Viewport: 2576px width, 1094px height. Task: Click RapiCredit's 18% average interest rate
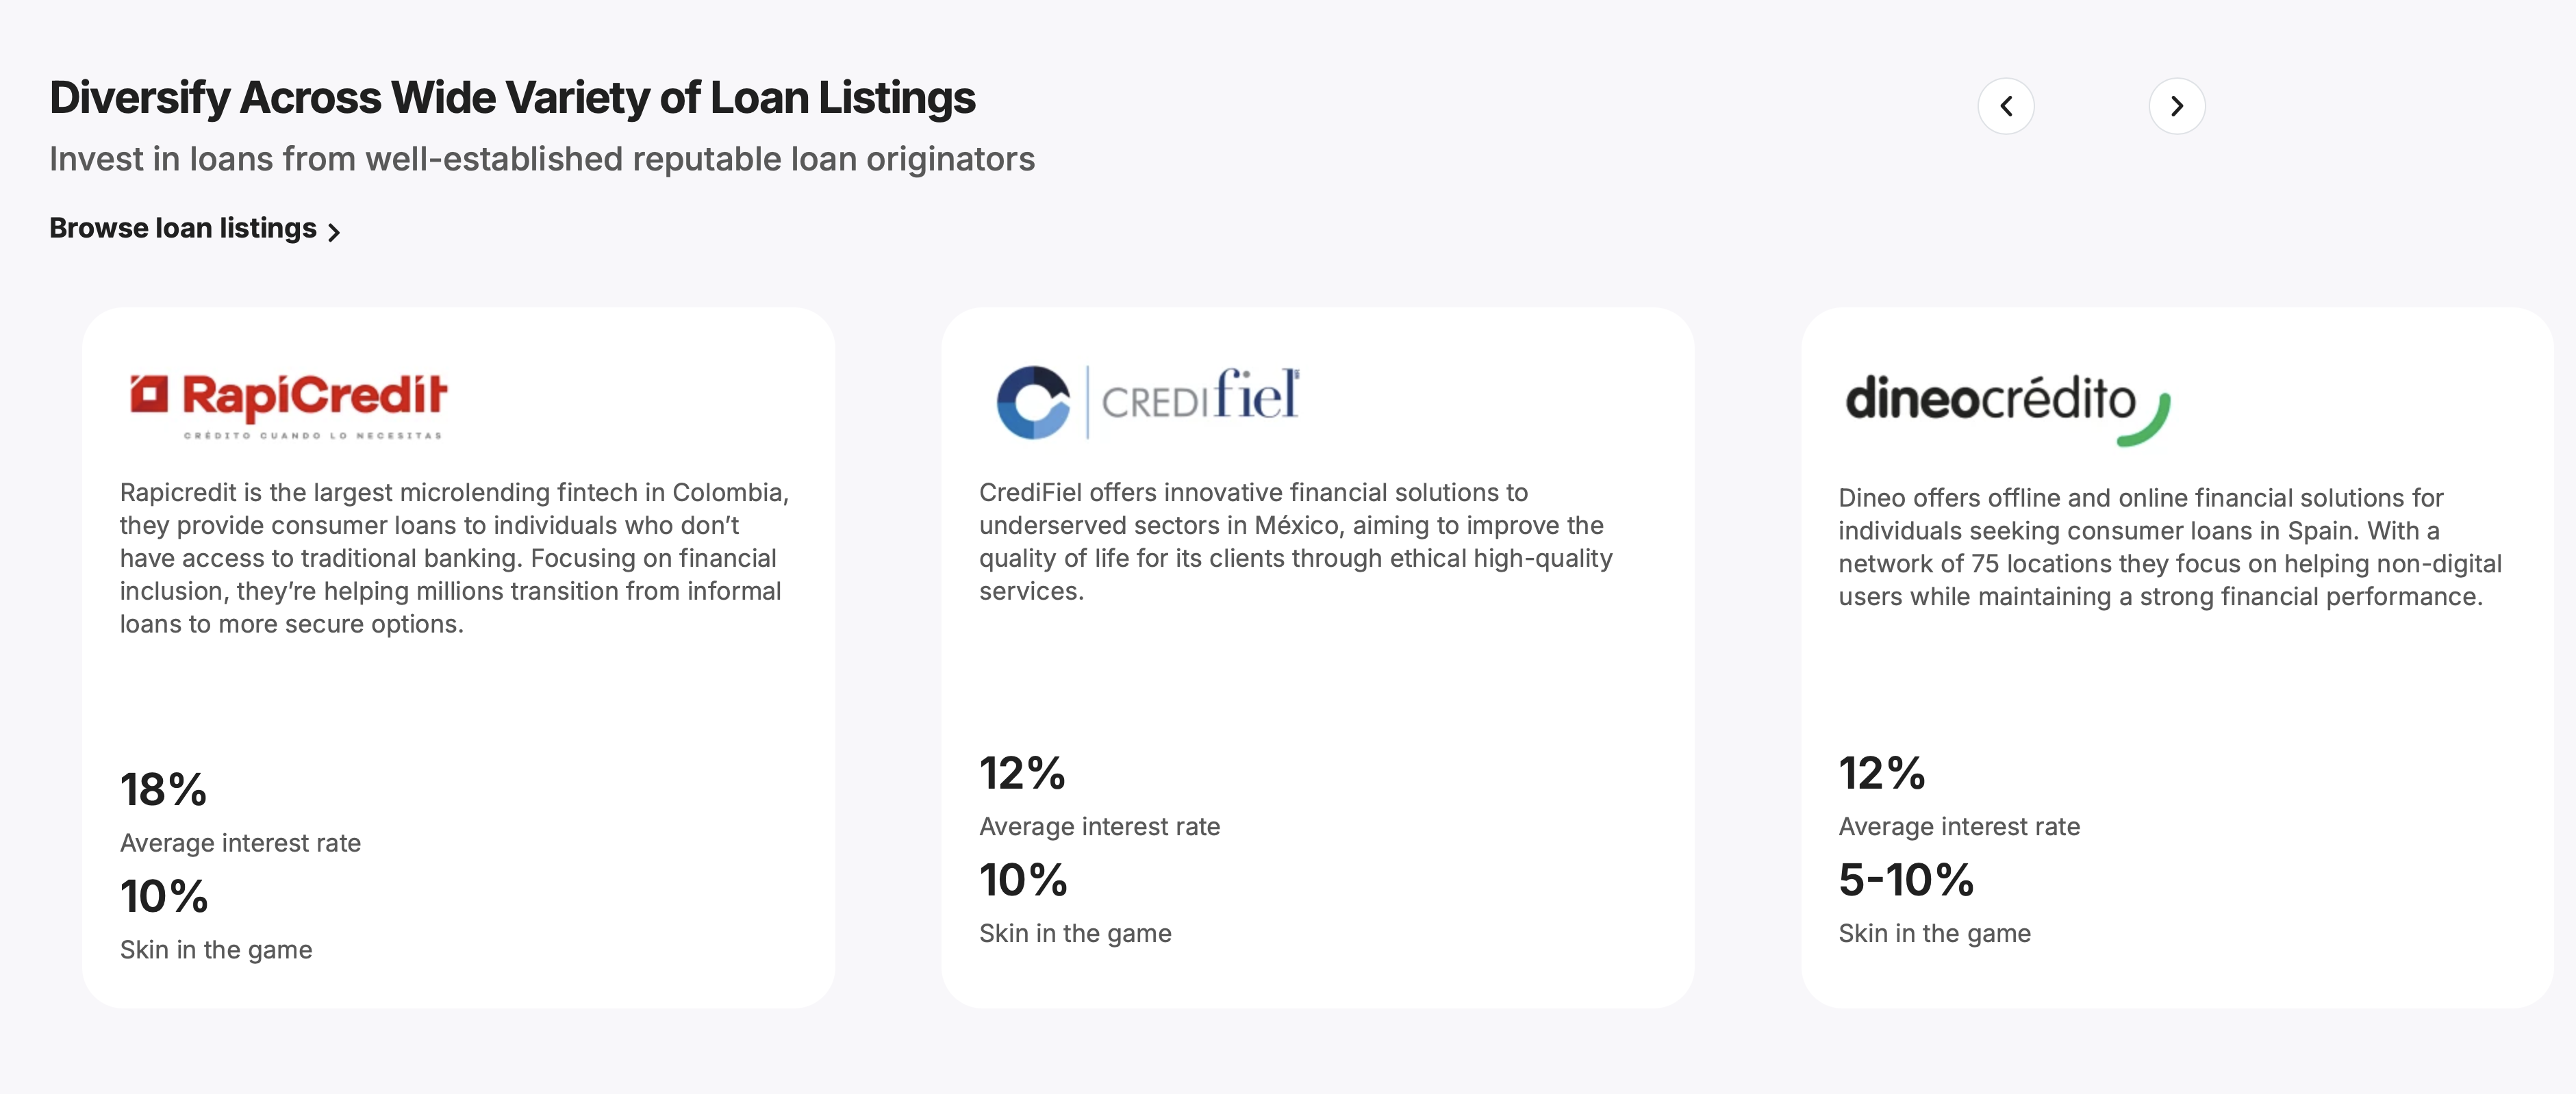[164, 790]
